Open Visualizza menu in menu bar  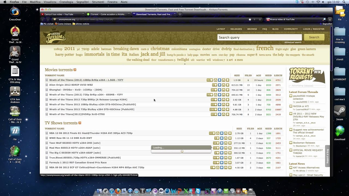(x=50, y=2)
